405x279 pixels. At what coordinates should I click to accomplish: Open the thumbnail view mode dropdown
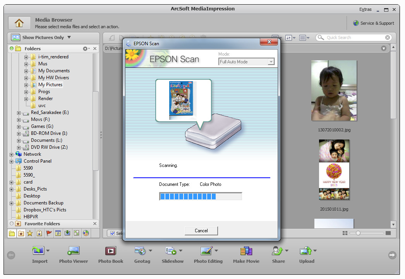304,38
